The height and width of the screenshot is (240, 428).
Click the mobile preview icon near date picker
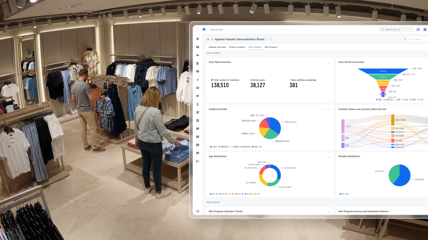click(405, 39)
